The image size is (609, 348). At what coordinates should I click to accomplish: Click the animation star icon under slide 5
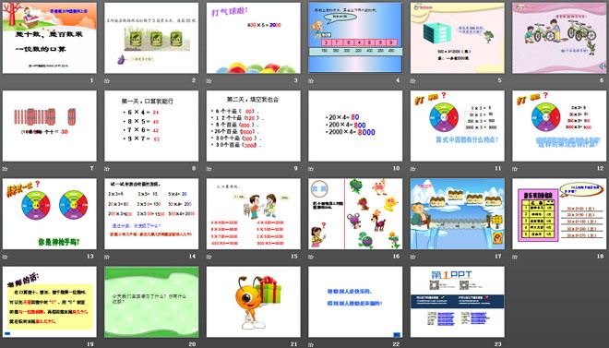pyautogui.click(x=412, y=81)
